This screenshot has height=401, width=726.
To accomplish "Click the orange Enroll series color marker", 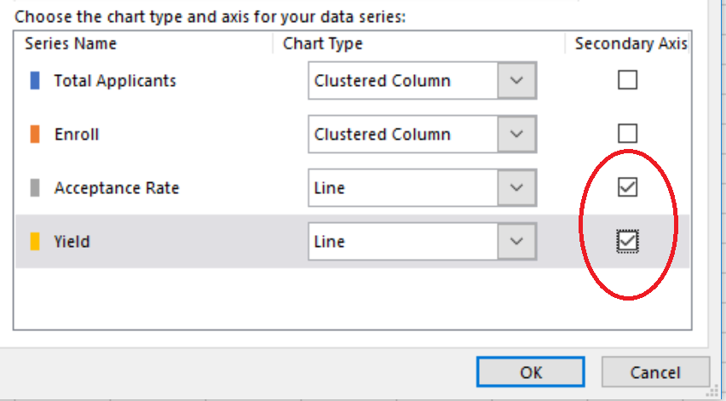I will click(x=35, y=135).
